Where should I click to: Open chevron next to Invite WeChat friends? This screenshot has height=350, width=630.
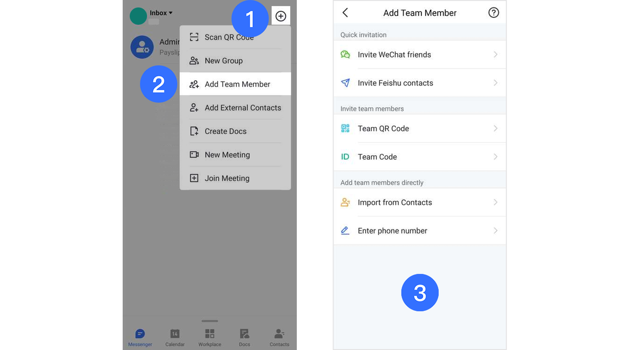496,55
